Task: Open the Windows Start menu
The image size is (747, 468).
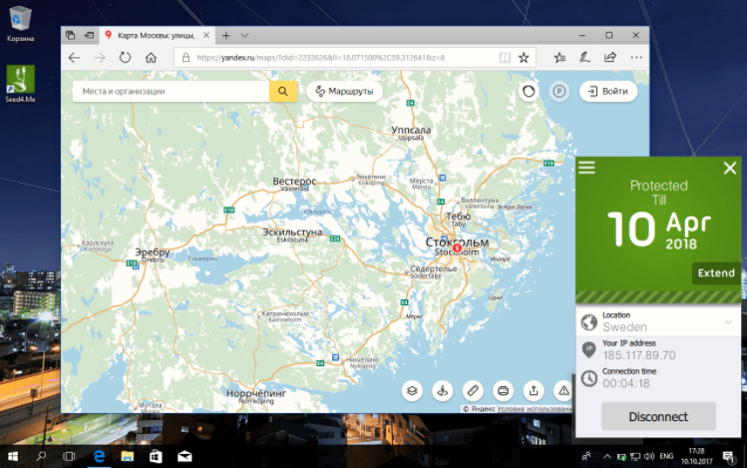Action: click(x=13, y=457)
